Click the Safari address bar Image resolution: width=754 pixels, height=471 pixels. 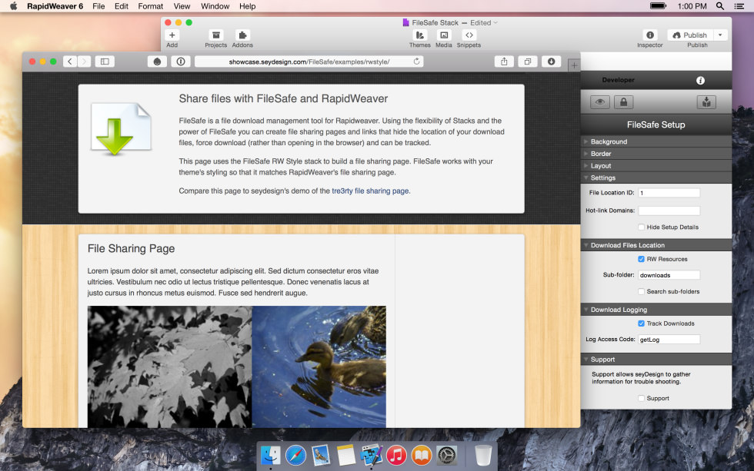[x=309, y=61]
